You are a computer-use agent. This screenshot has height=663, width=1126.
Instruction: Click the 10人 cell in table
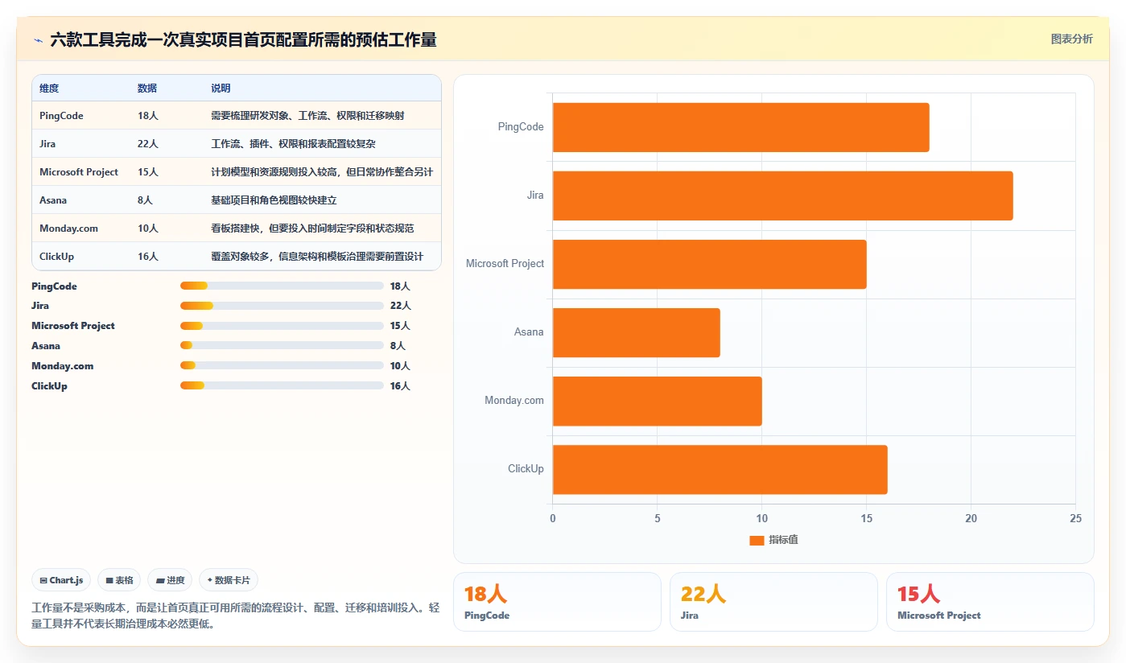[x=148, y=229]
